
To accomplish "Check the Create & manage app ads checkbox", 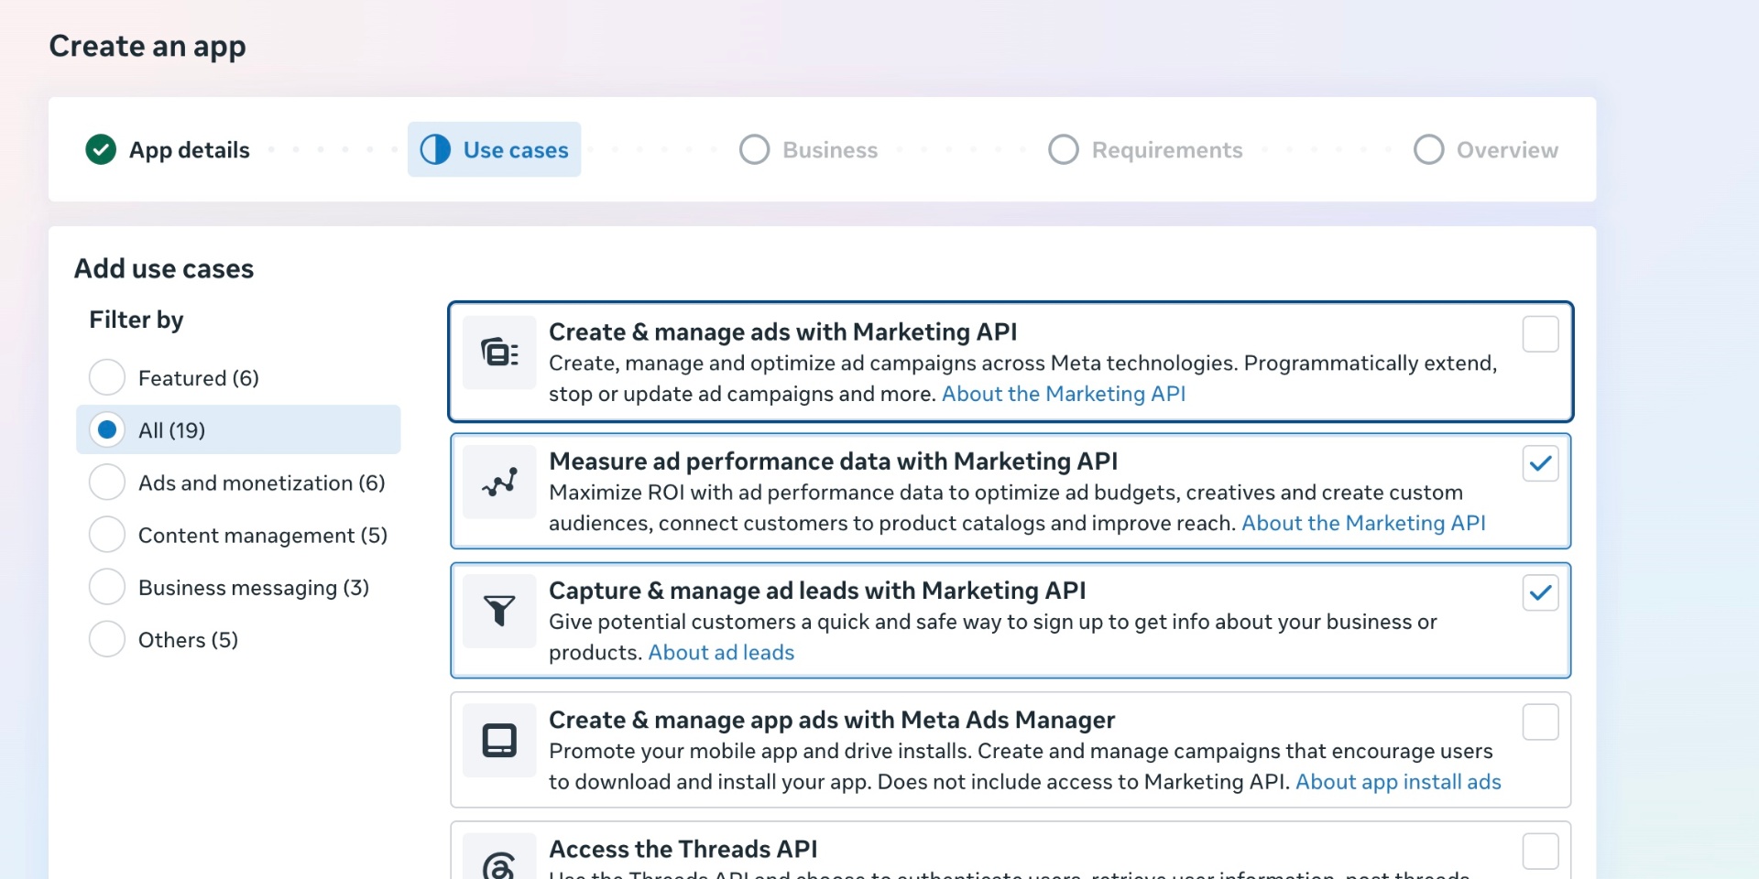I will coord(1540,722).
